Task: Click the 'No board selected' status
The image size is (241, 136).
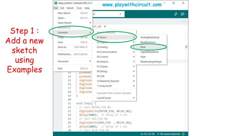Action: point(169,134)
